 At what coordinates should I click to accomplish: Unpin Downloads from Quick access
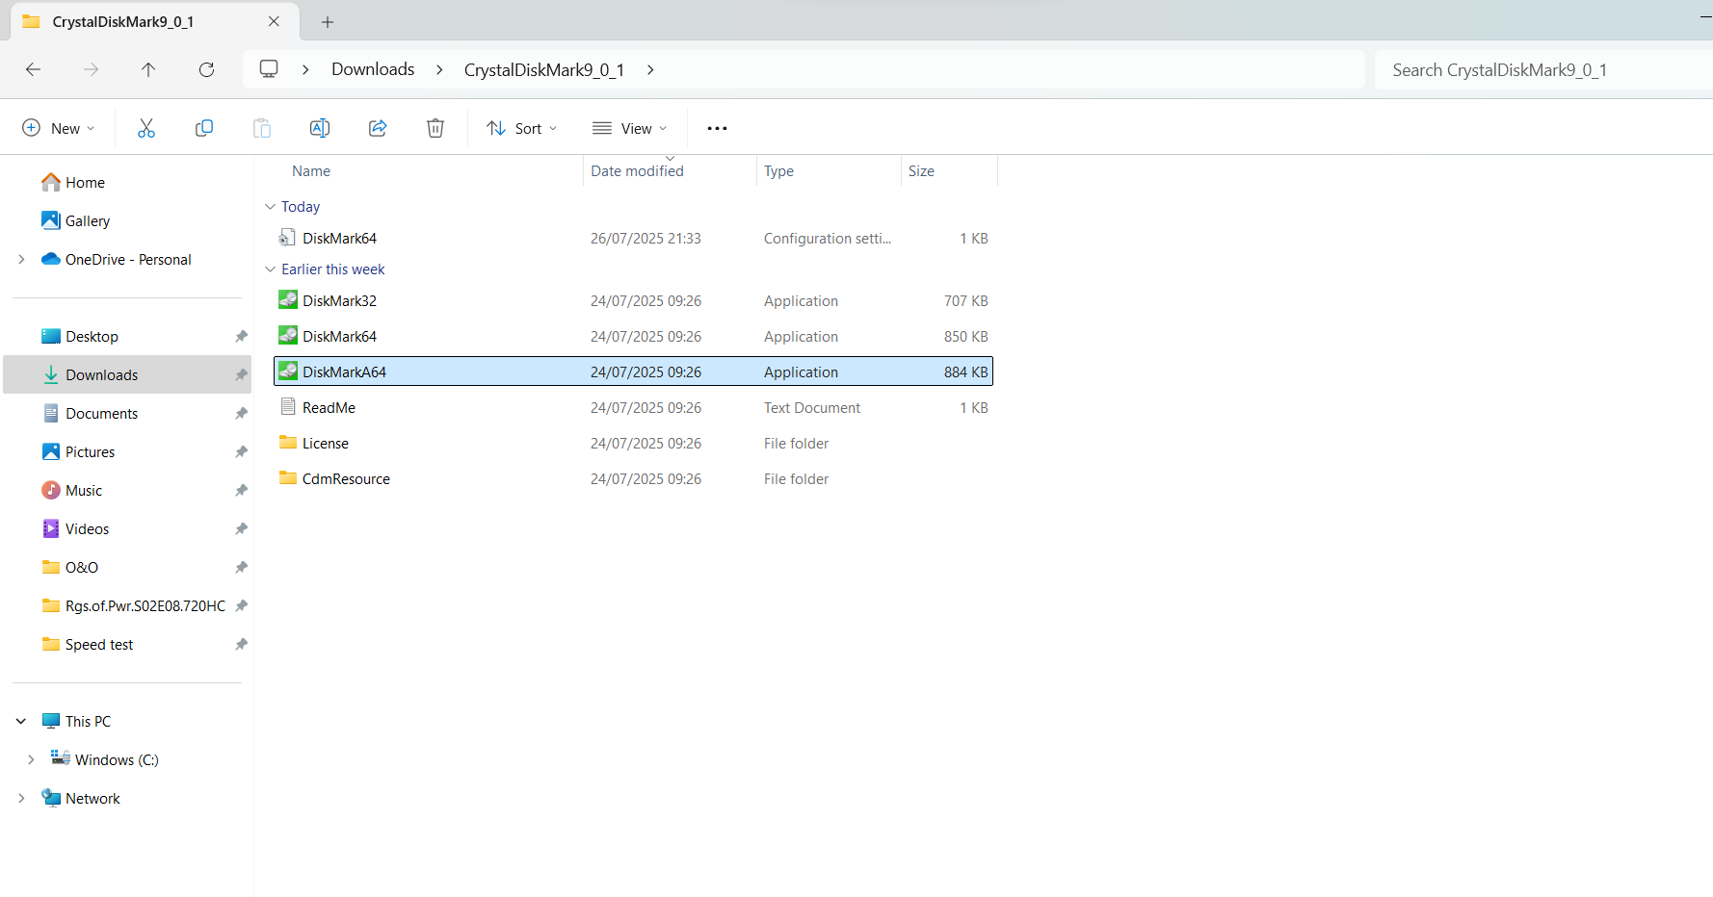[241, 374]
